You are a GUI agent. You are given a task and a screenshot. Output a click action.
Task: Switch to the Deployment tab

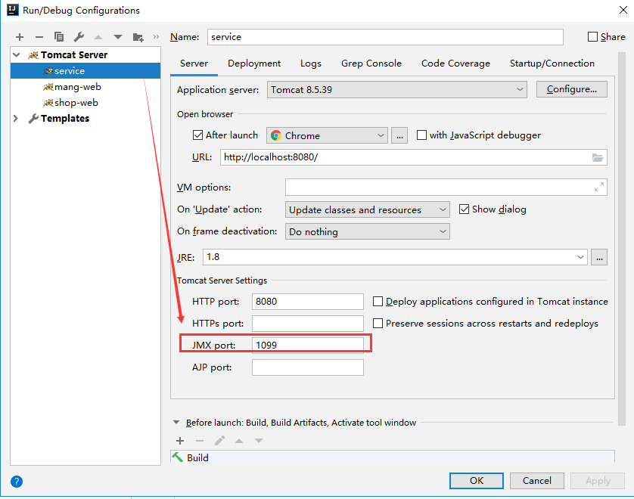[x=254, y=64]
